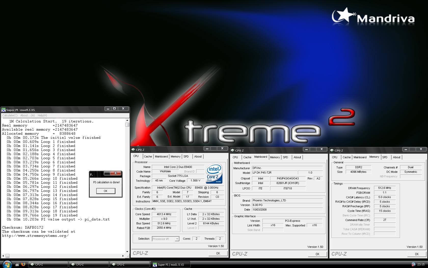Switch to Memory tab in Motherboard CPU-Z window

275,157
